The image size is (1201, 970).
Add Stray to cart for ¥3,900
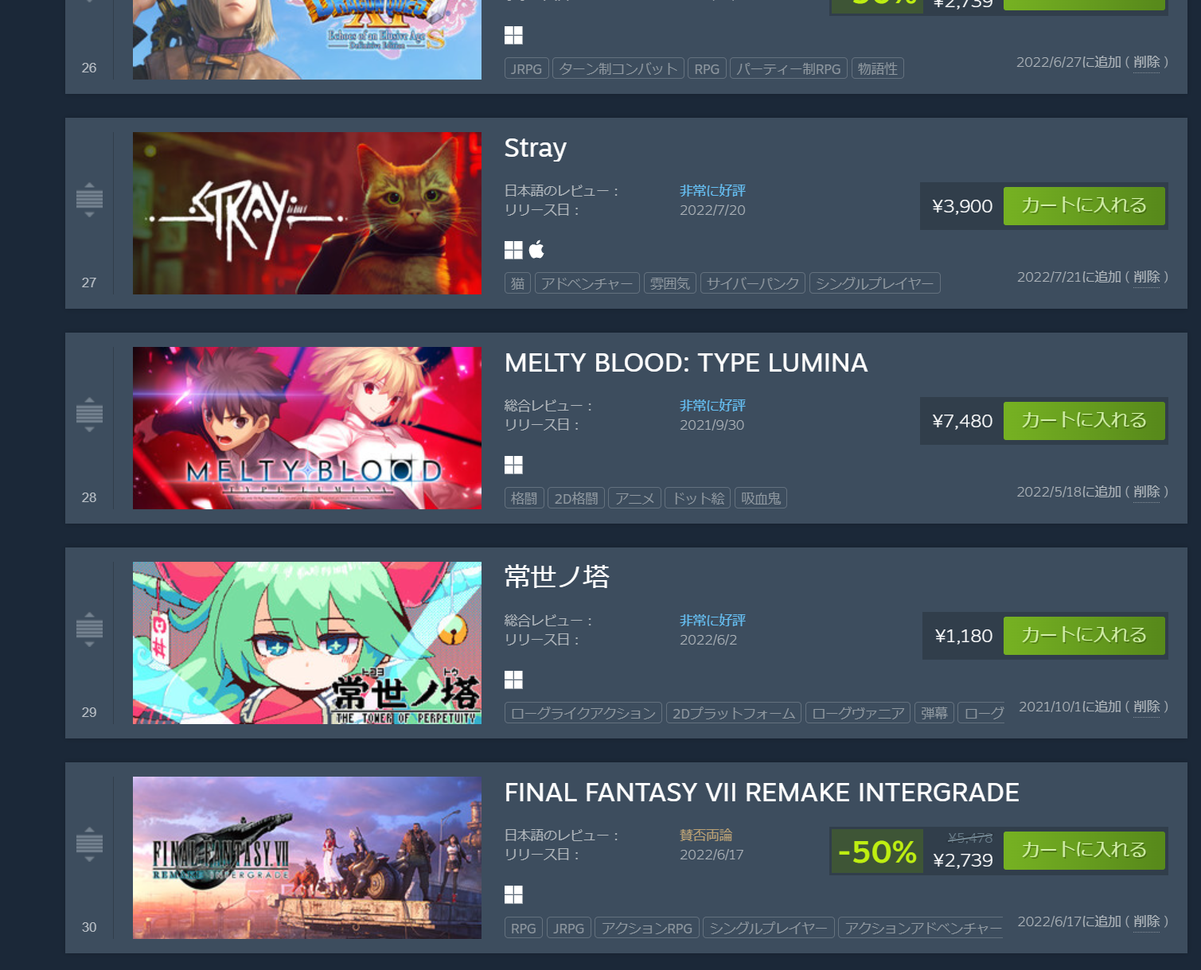[1084, 206]
